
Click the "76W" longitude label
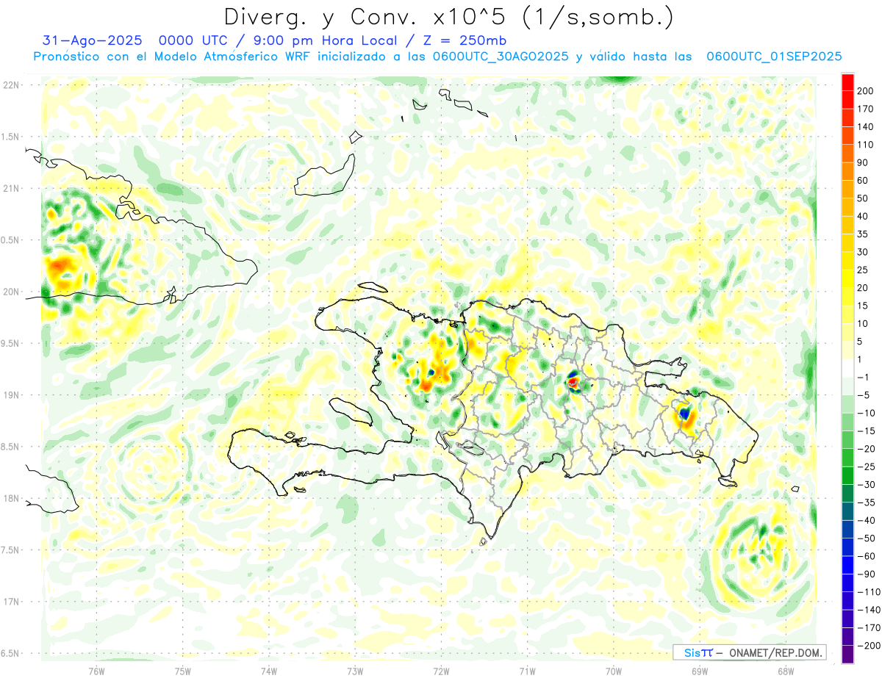click(96, 671)
